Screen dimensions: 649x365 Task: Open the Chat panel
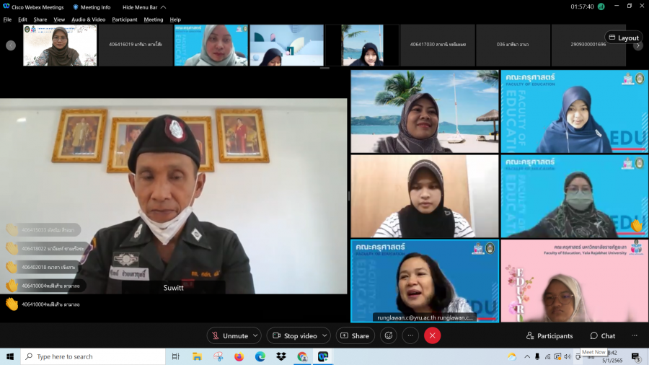click(x=602, y=335)
